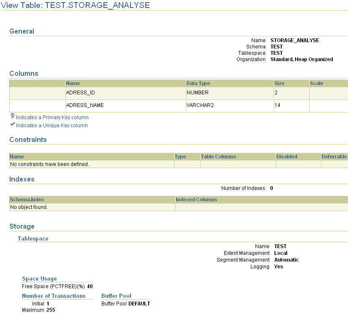The image size is (348, 313).
Task: Click the Storage section heading
Action: click(x=22, y=227)
